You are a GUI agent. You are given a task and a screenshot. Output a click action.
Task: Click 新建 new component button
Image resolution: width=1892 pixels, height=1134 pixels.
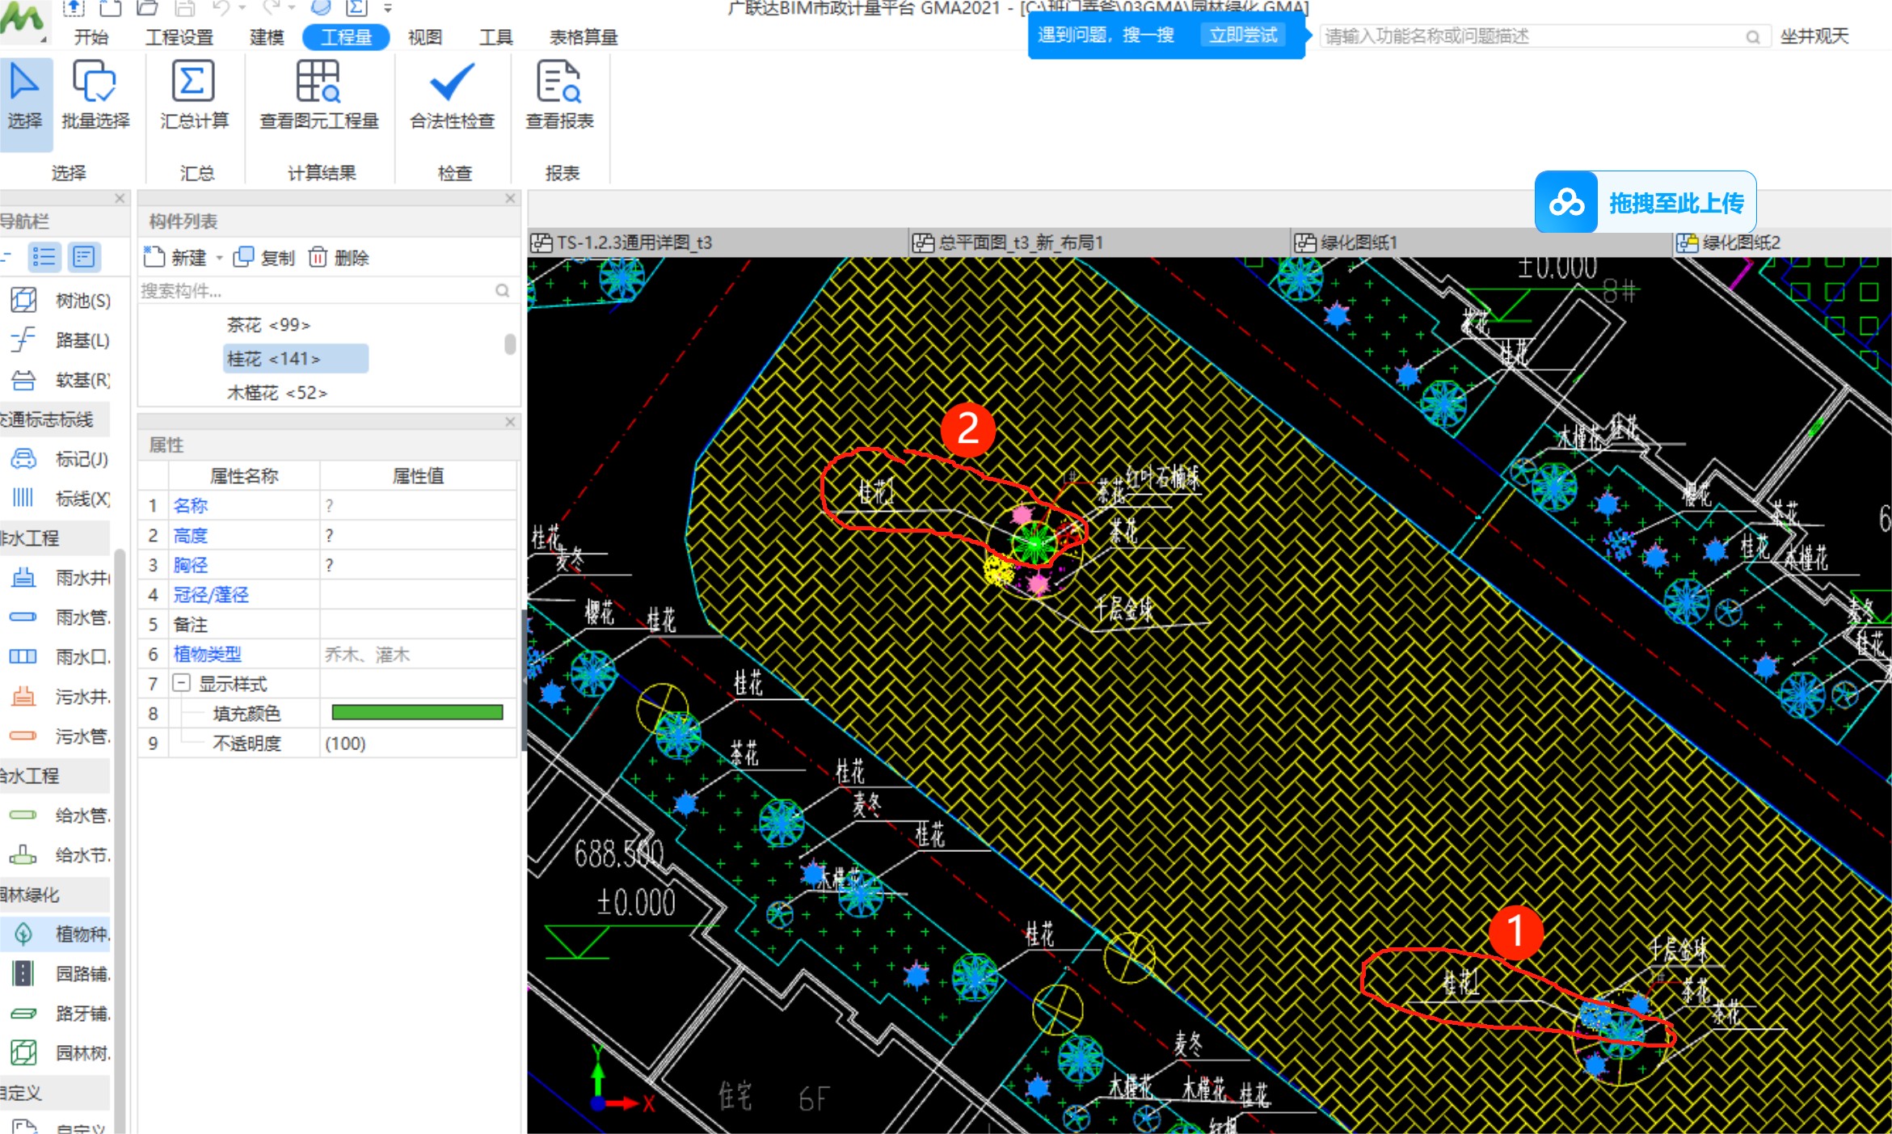point(175,257)
